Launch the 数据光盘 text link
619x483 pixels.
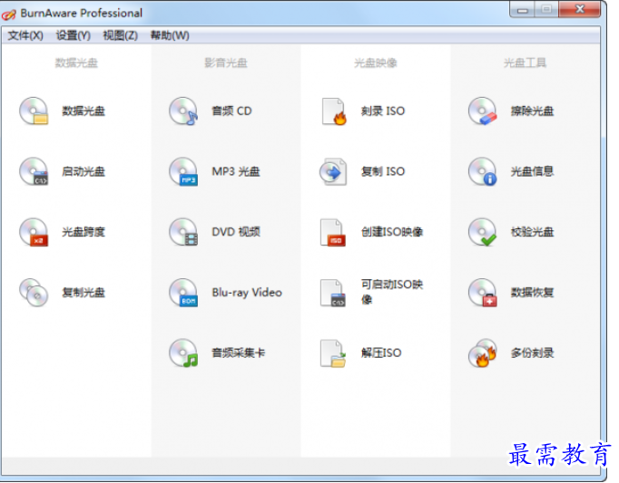coord(84,111)
